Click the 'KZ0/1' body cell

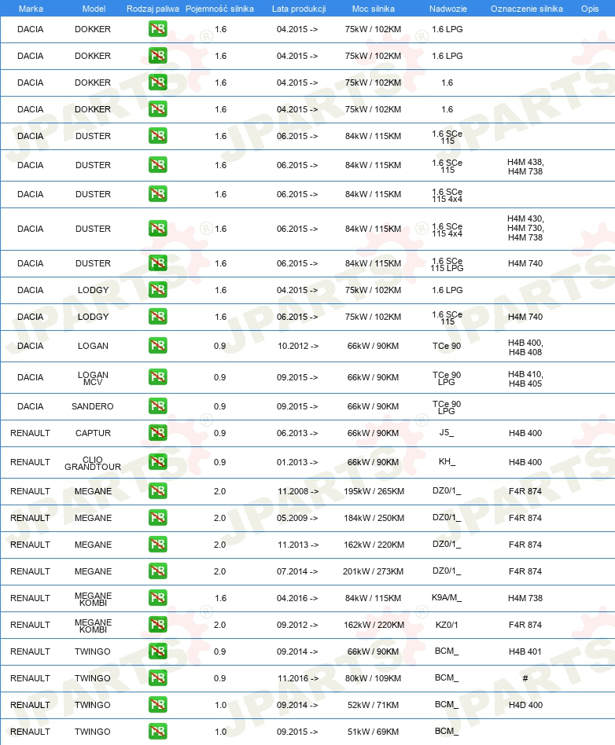(447, 625)
